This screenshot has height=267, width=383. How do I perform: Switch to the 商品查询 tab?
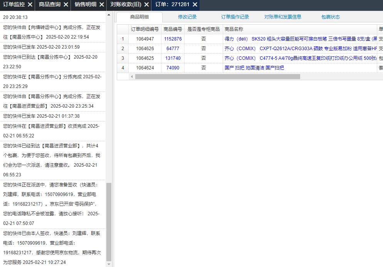click(50, 5)
